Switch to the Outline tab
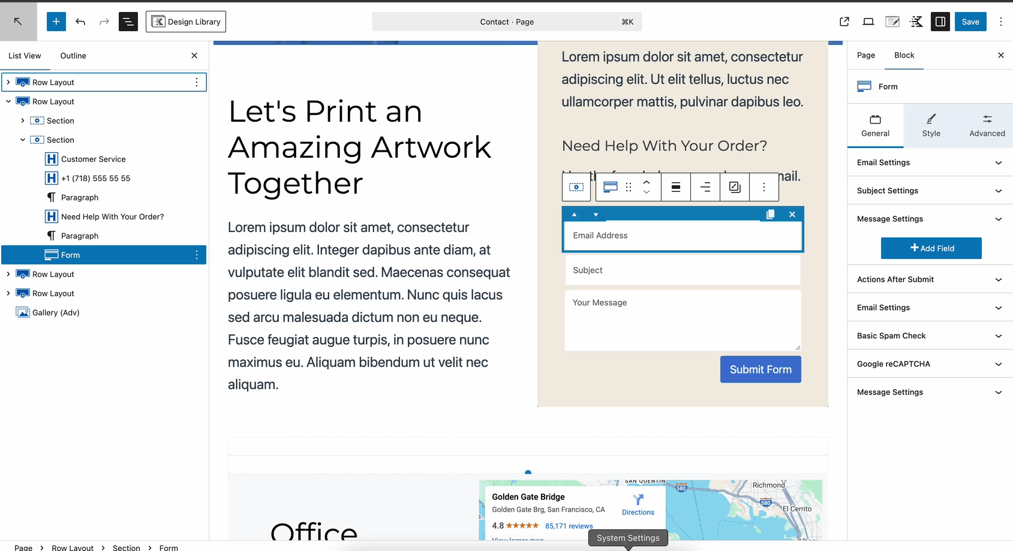The width and height of the screenshot is (1013, 551). pos(73,56)
